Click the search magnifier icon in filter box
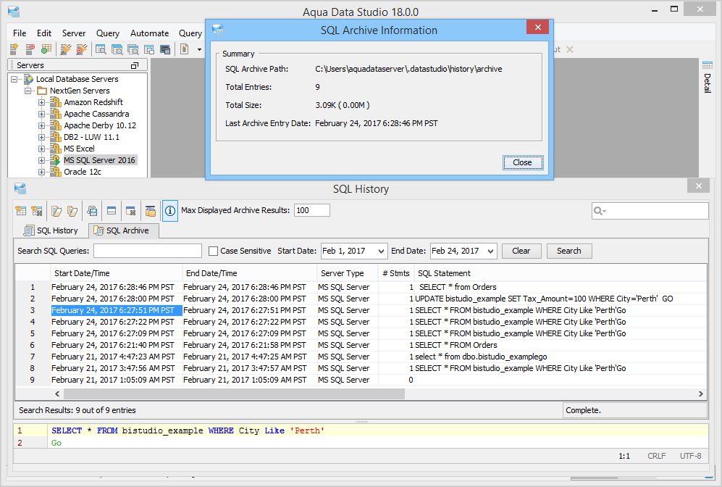This screenshot has height=487, width=722. tap(600, 211)
